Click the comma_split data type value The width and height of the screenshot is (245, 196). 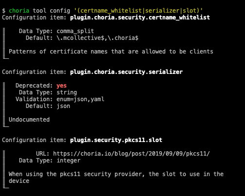point(75,31)
